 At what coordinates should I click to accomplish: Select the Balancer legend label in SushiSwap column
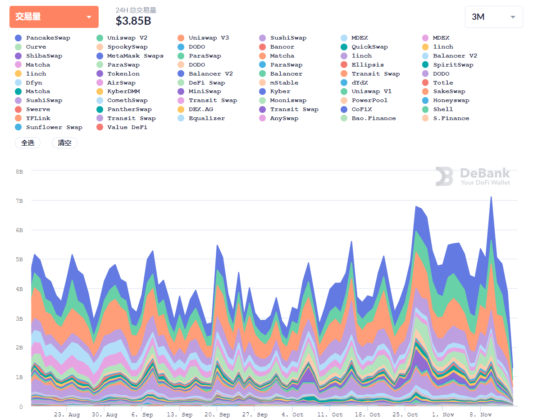[x=286, y=74]
